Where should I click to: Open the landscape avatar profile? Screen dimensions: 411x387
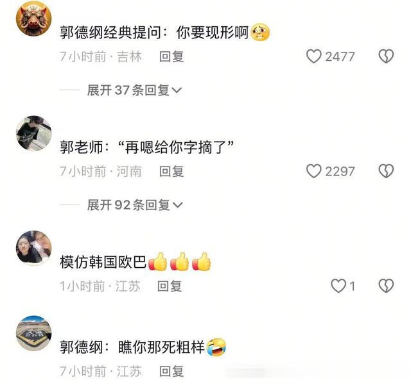34,333
